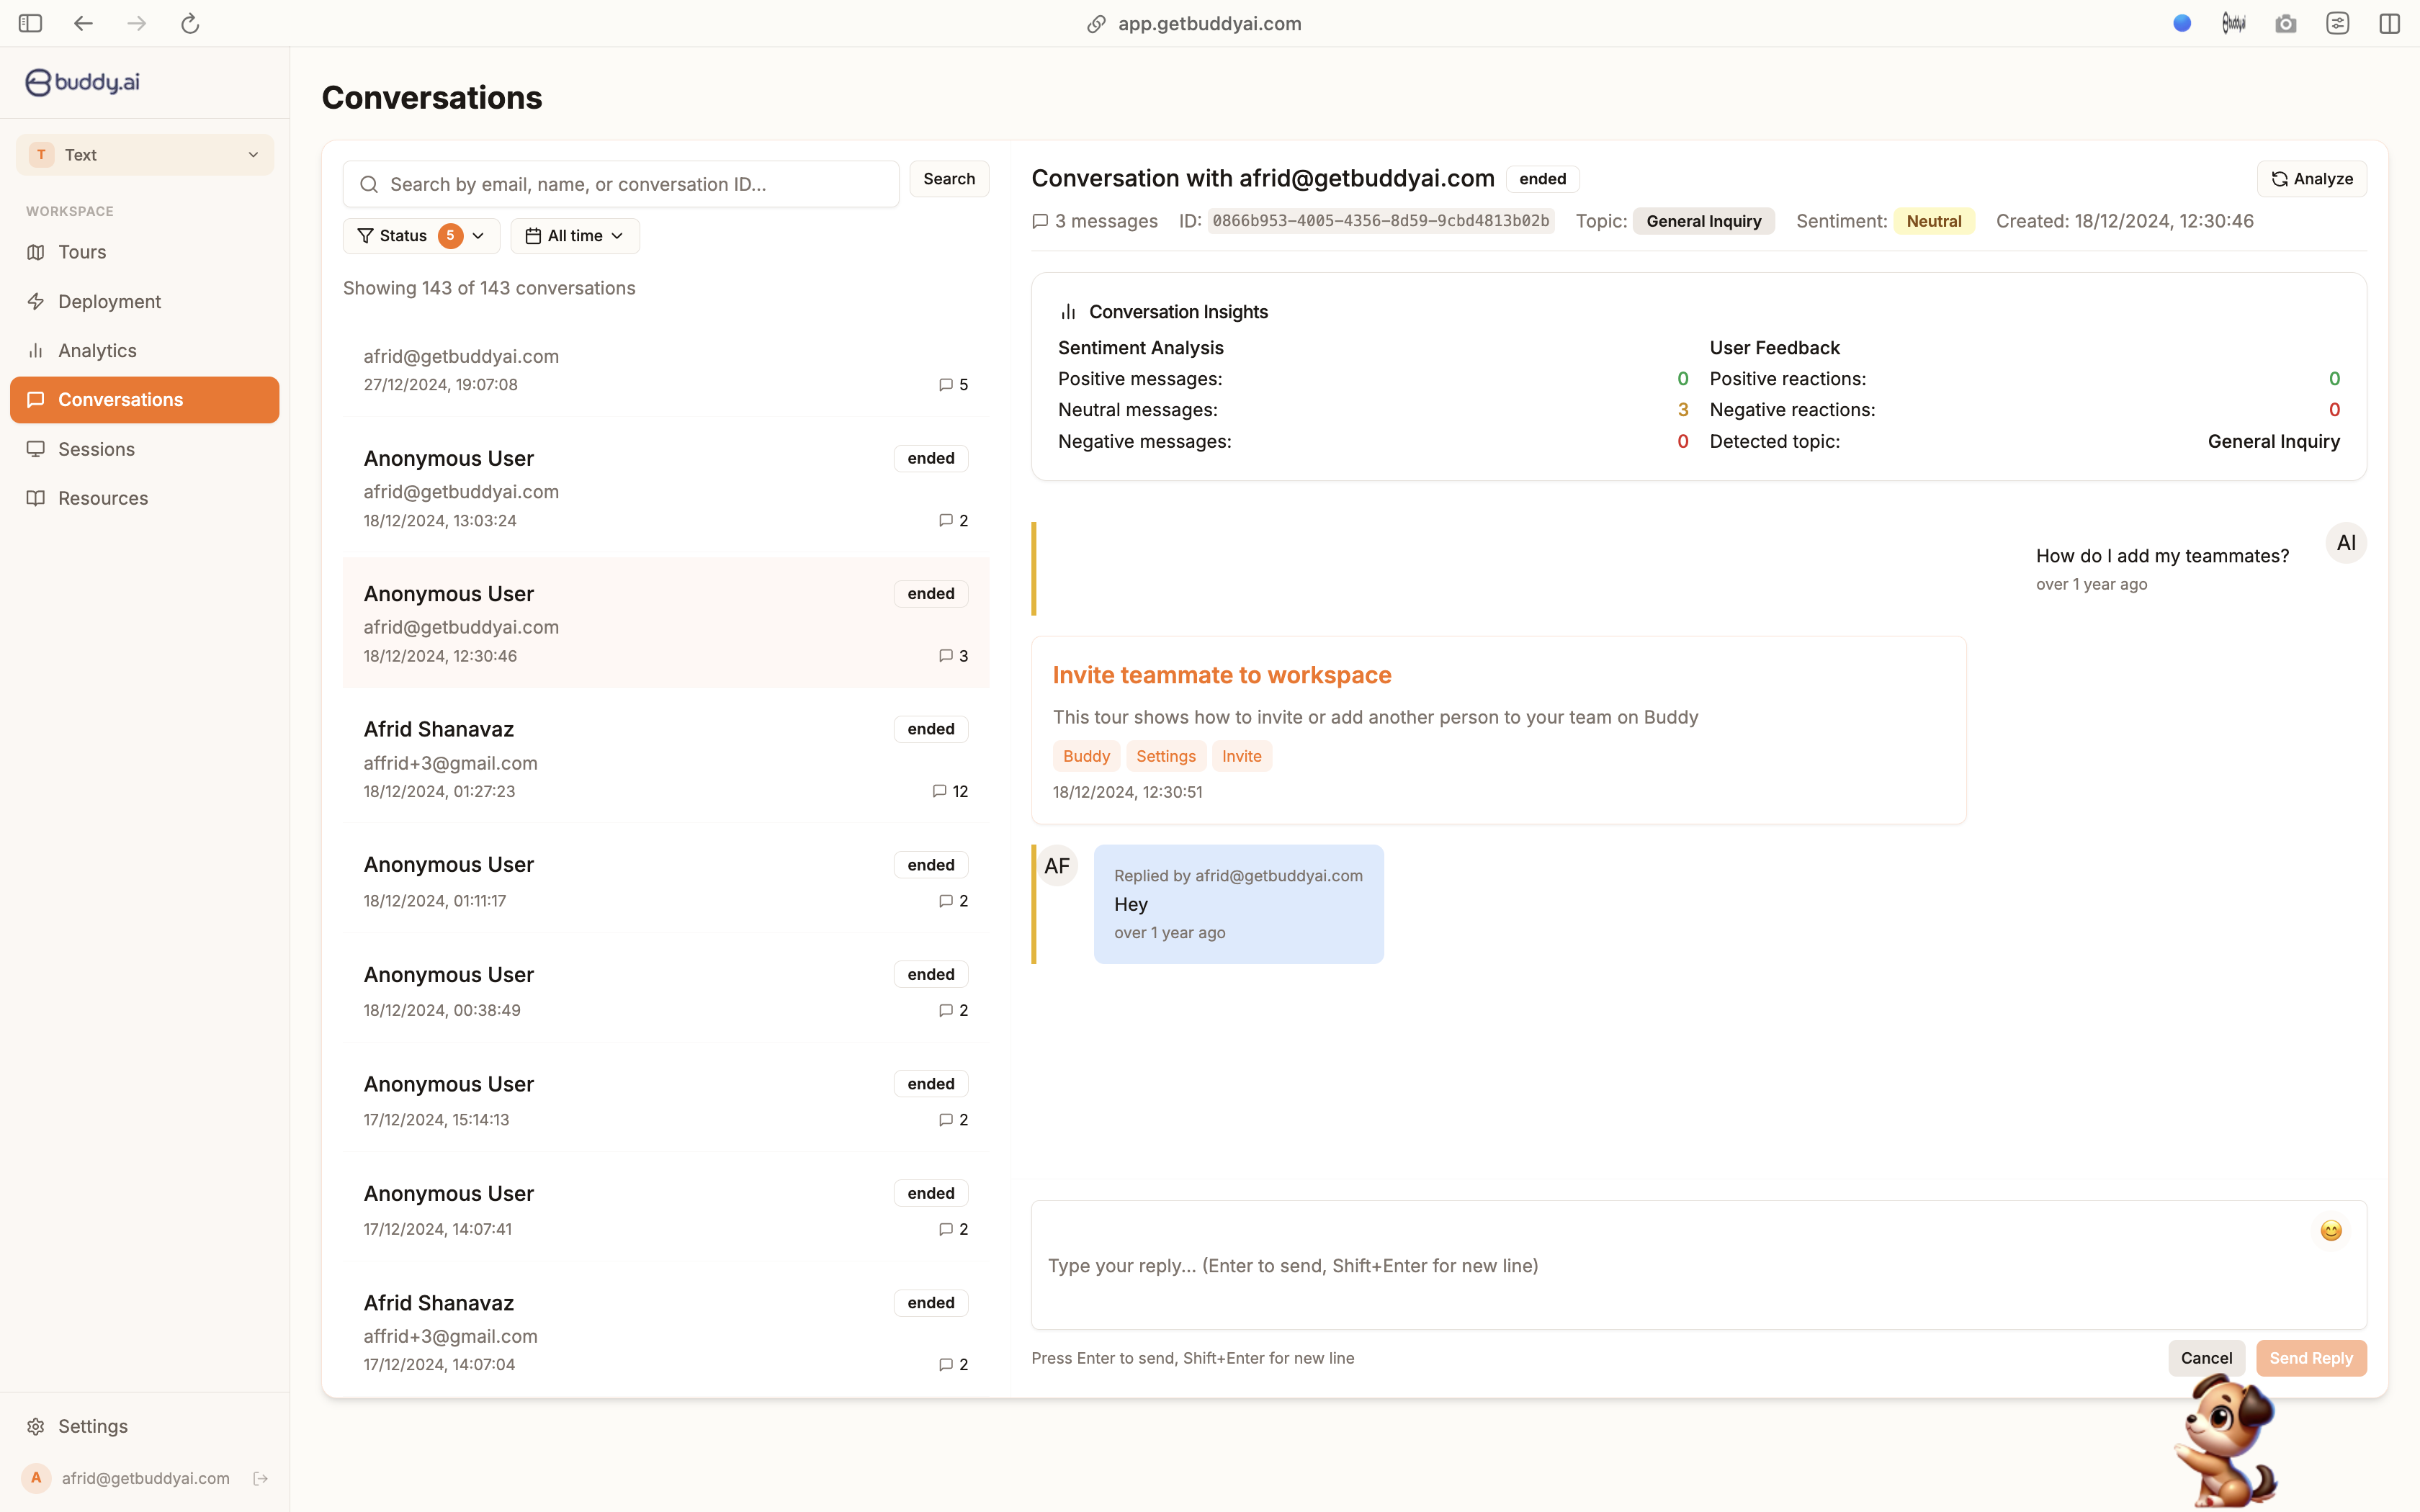Click the buddy.ai logo
The image size is (2420, 1512).
point(82,82)
